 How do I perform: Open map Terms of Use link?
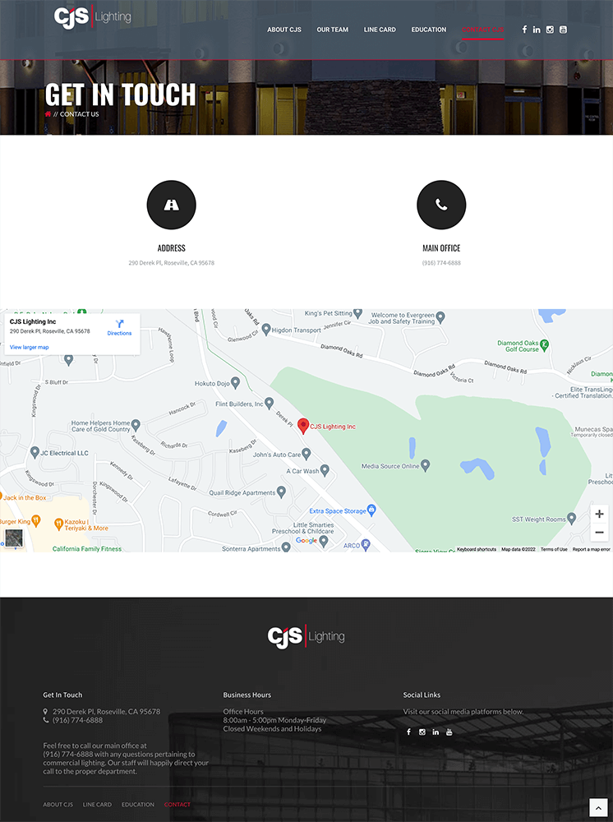pos(554,549)
